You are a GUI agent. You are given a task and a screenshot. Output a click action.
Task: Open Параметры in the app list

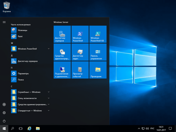[x=23, y=73]
